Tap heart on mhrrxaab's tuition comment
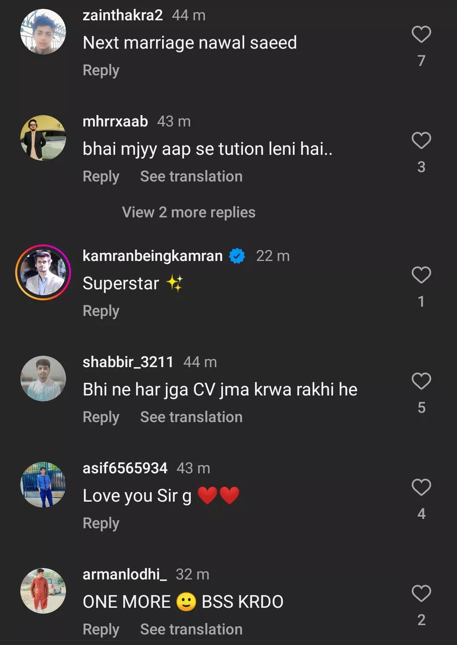The height and width of the screenshot is (645, 457). tap(421, 140)
